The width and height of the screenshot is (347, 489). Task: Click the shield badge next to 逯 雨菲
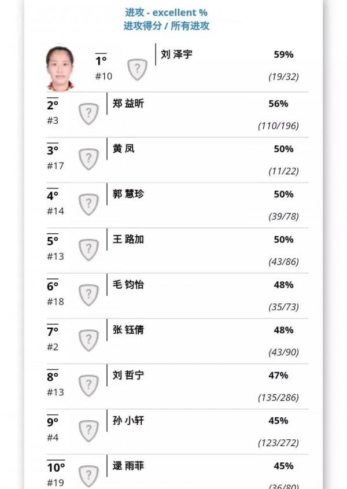(87, 475)
